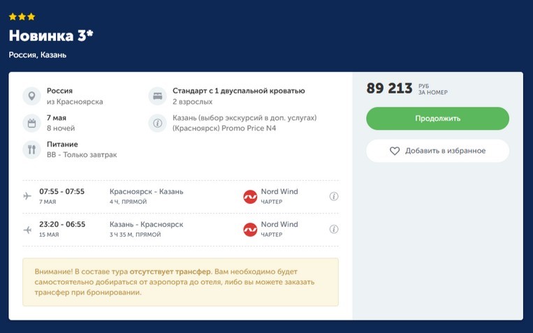The width and height of the screenshot is (533, 333).
Task: Open info icon for Красноярск - Казань flight
Action: [334, 196]
